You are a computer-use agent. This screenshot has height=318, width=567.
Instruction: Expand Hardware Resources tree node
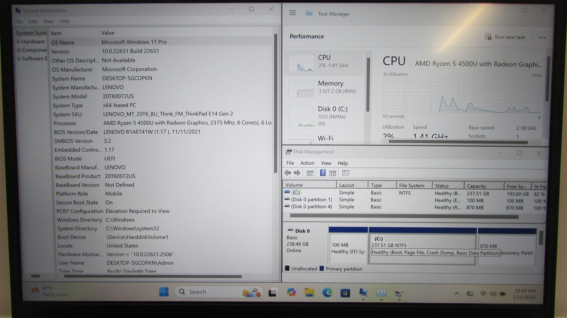pyautogui.click(x=18, y=41)
